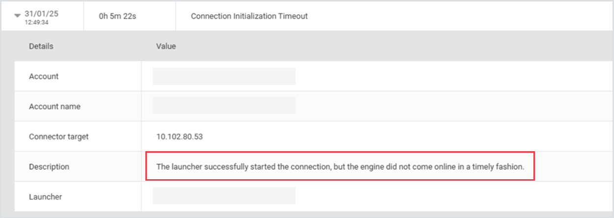Viewport: 614px width, 218px height.
Task: Select the Description row label
Action: click(49, 167)
